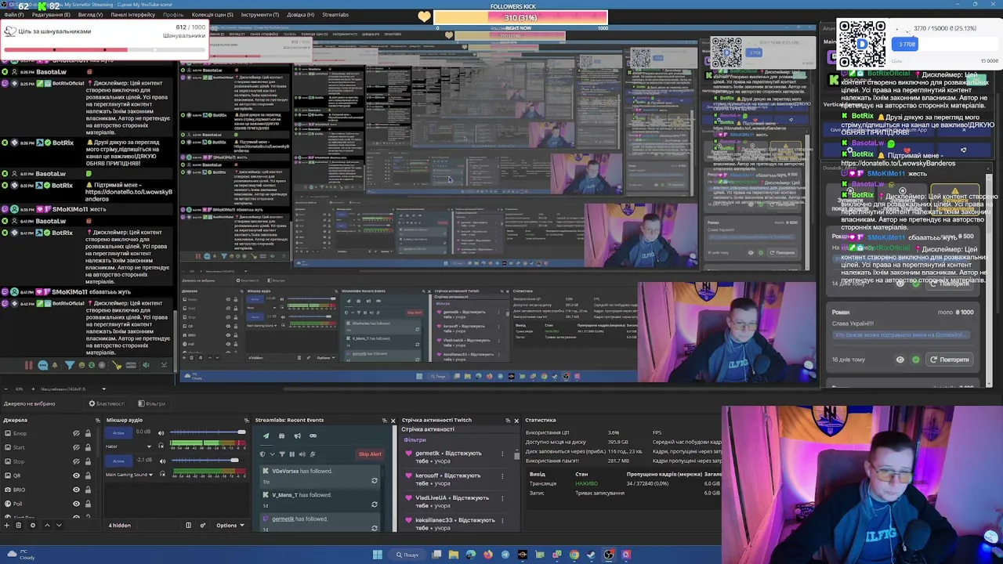Open the Streamlabs megaphone tab icon

coord(298,436)
